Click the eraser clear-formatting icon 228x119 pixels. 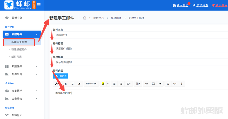[x=79, y=84]
